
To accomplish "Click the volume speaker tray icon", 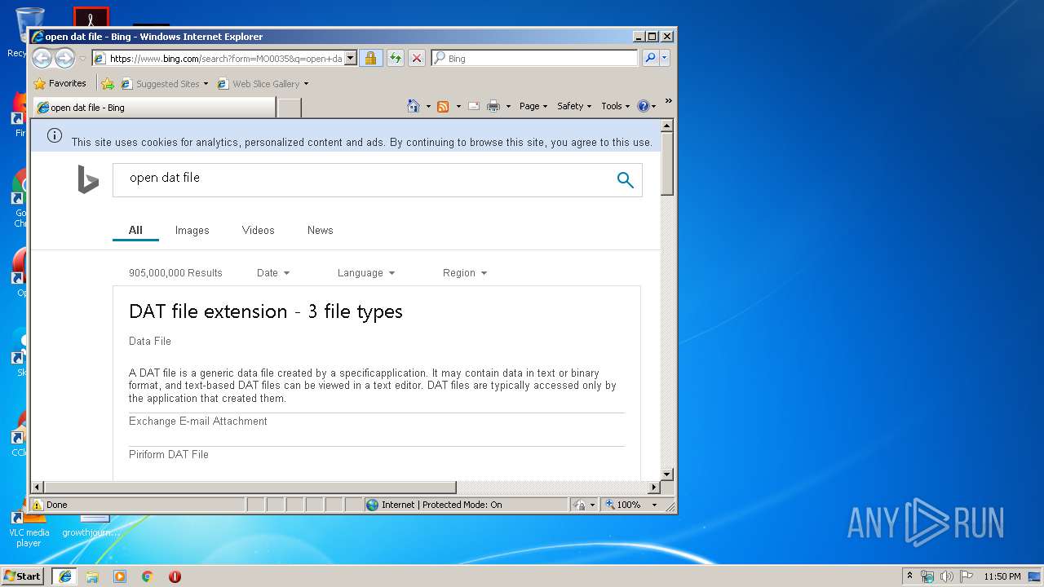I will pos(947,576).
